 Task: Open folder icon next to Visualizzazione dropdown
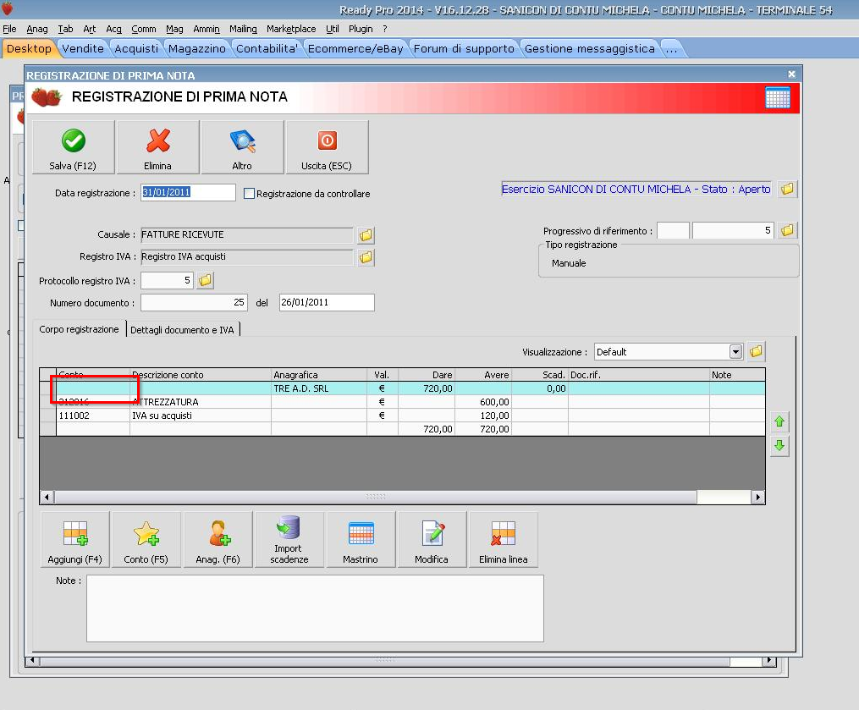coord(756,352)
